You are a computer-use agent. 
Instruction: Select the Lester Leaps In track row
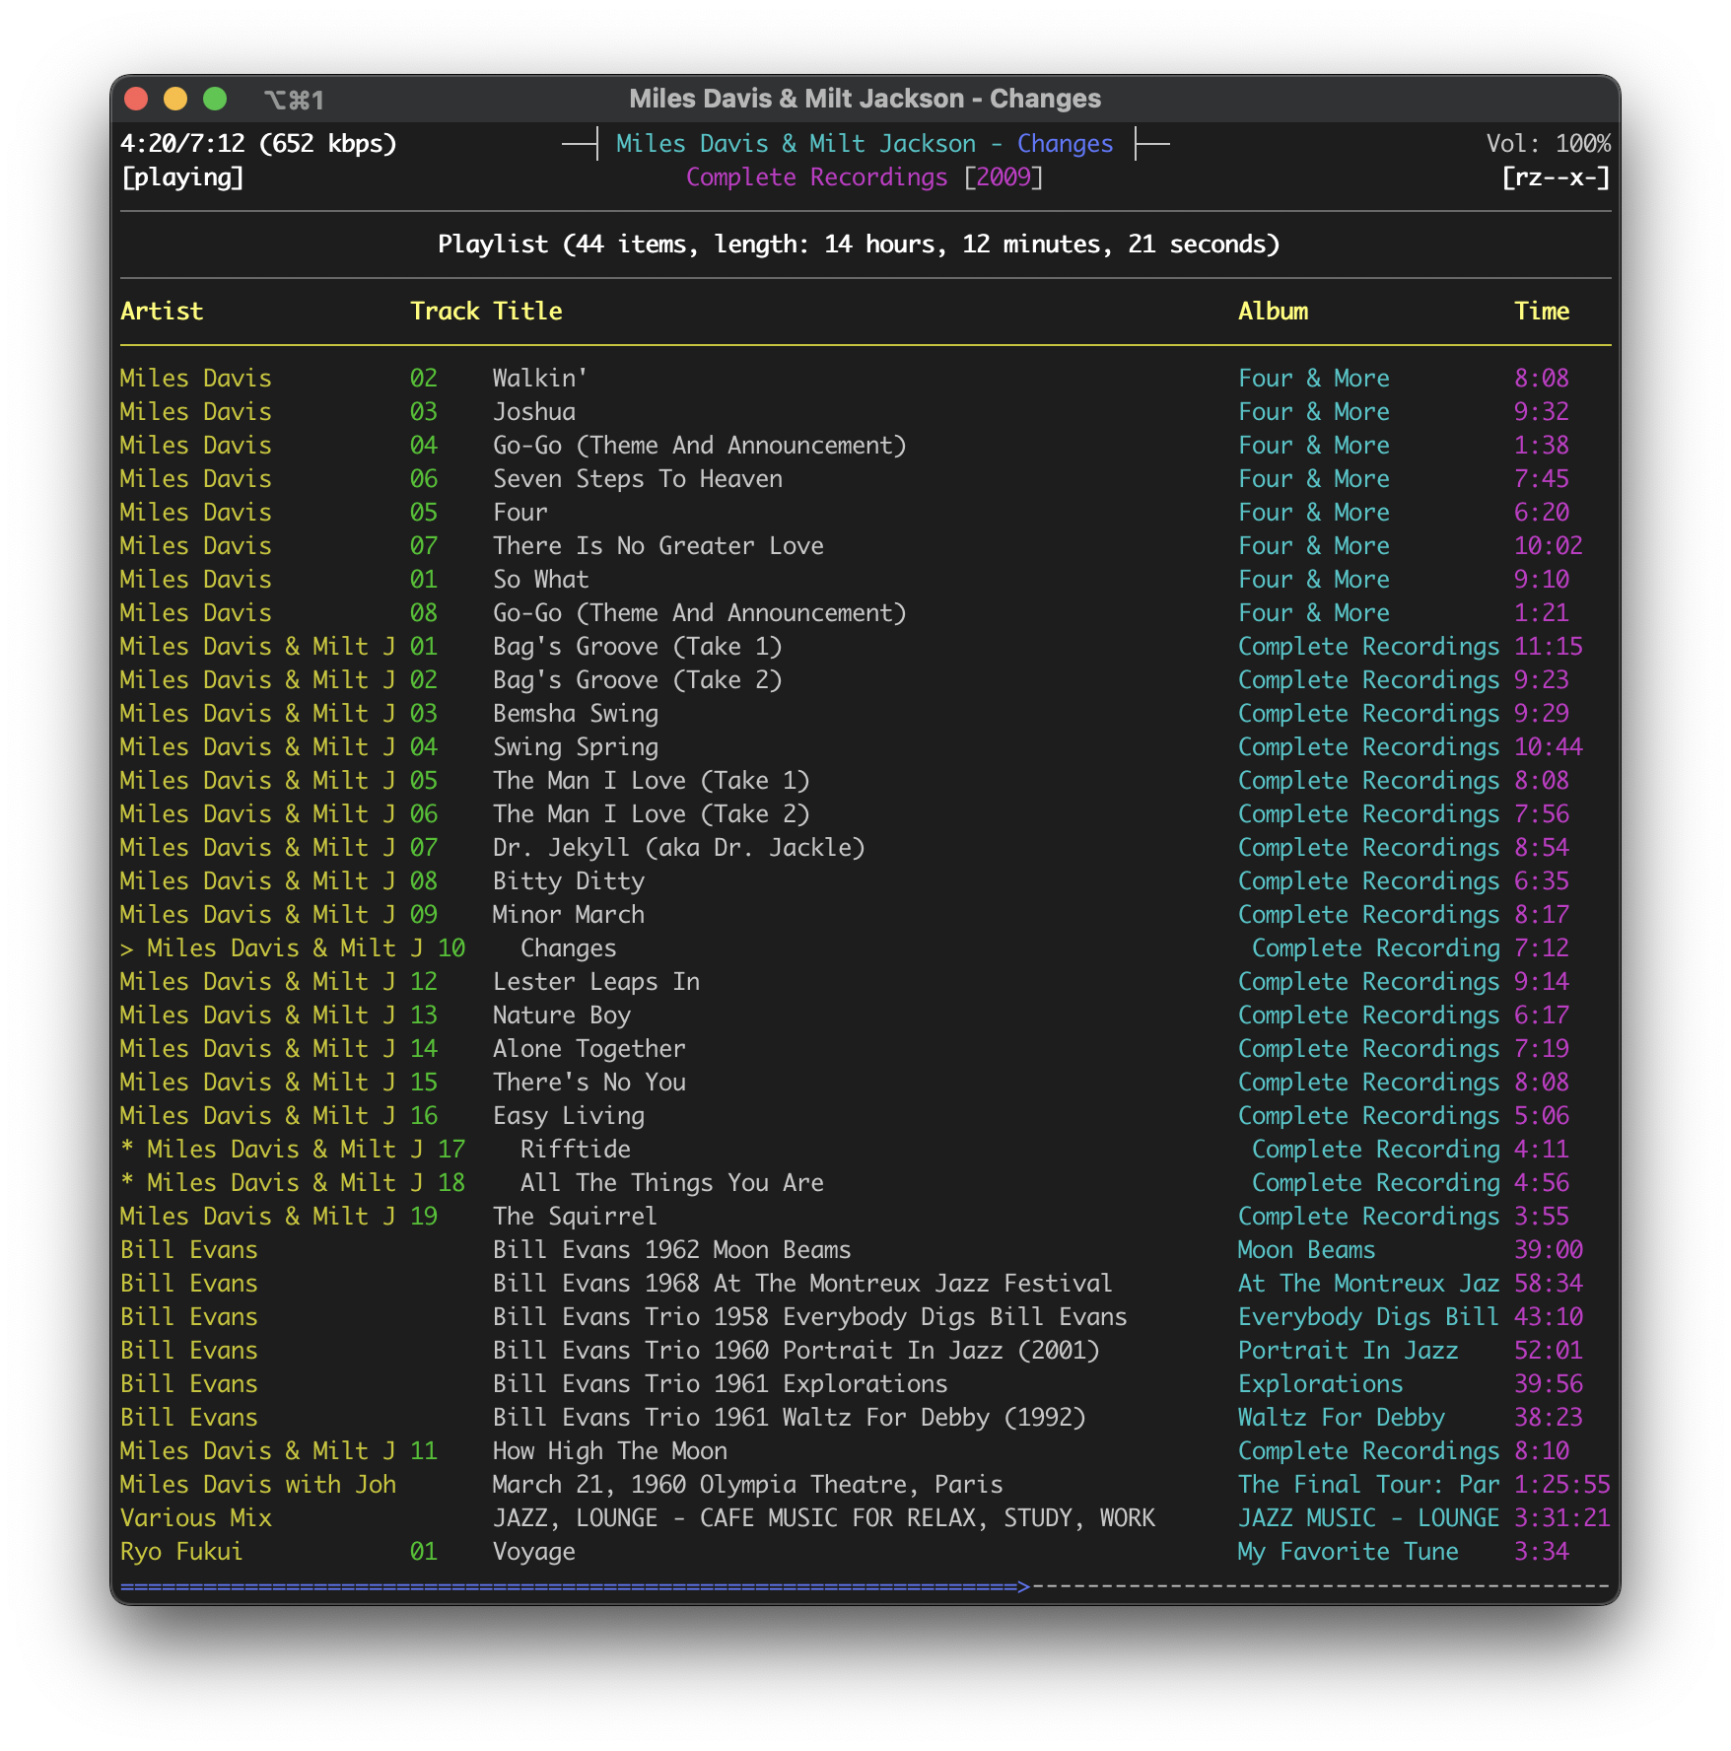[x=865, y=982]
